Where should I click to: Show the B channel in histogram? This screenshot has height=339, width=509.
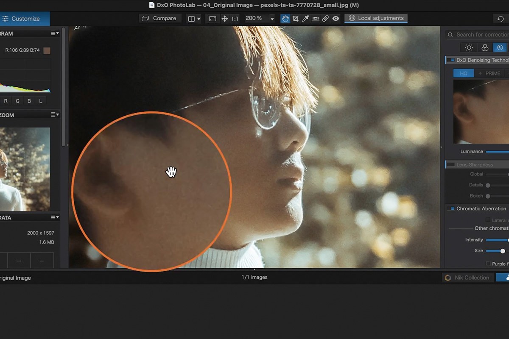[29, 101]
